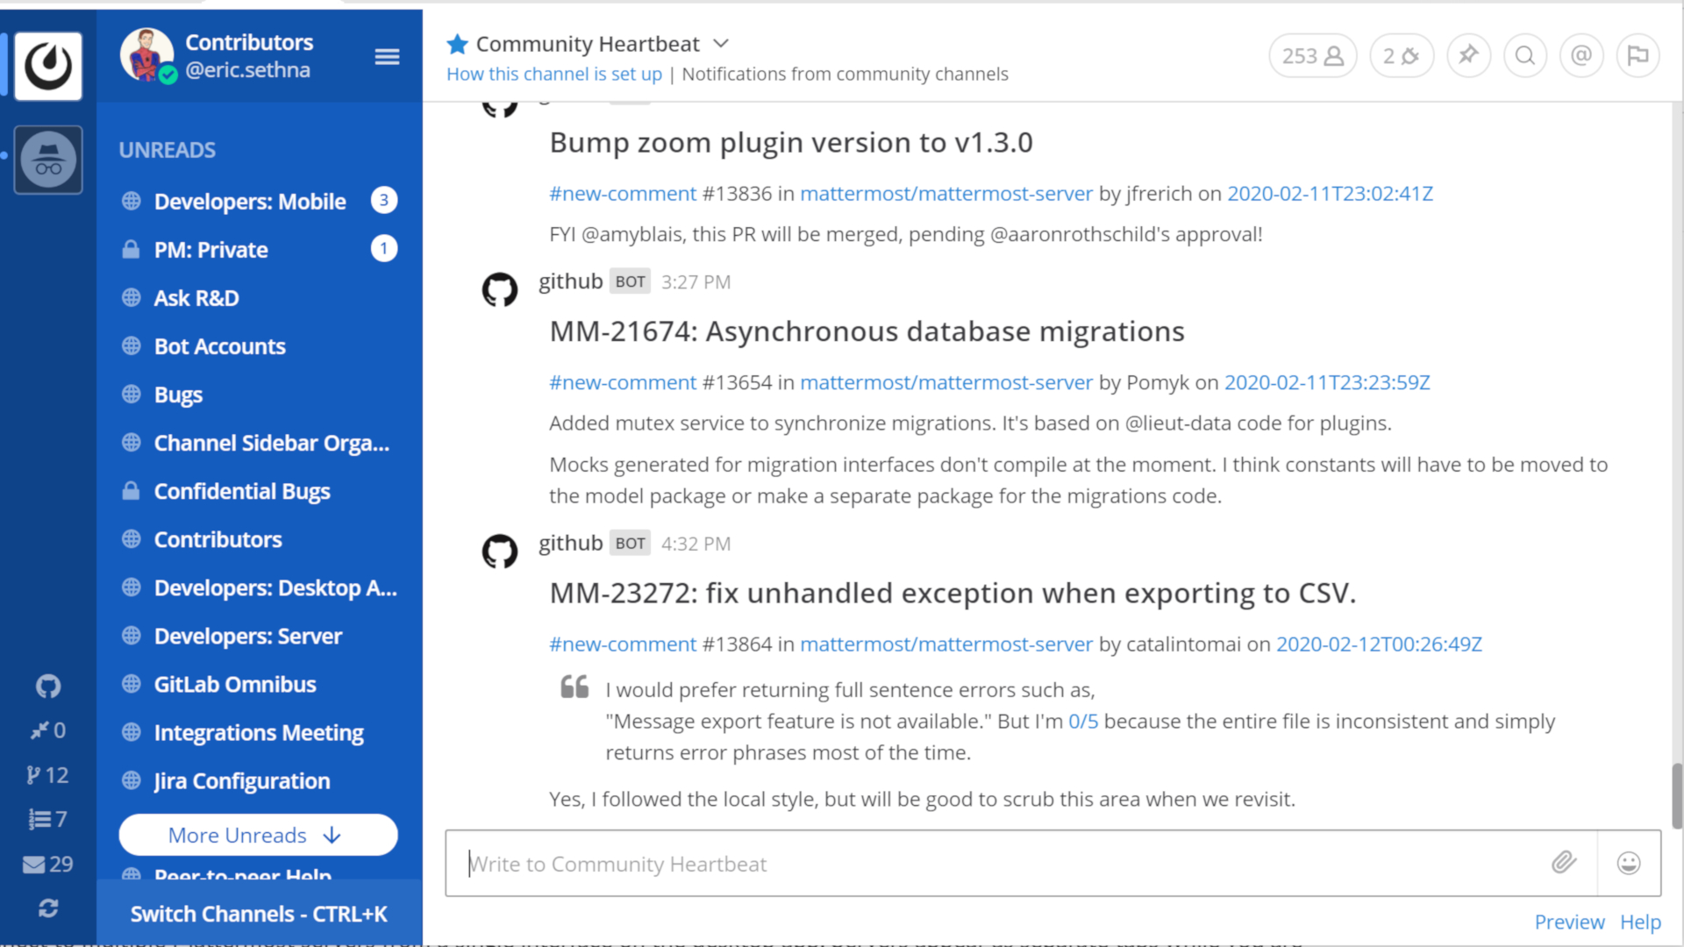Click eric.sethna profile avatar
Viewport: 1684px width, 947px height.
click(x=147, y=55)
